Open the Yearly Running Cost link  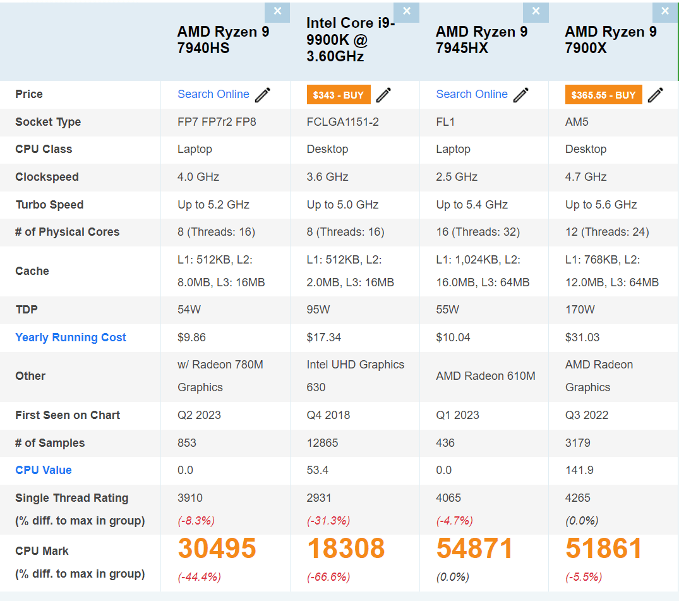tap(71, 337)
